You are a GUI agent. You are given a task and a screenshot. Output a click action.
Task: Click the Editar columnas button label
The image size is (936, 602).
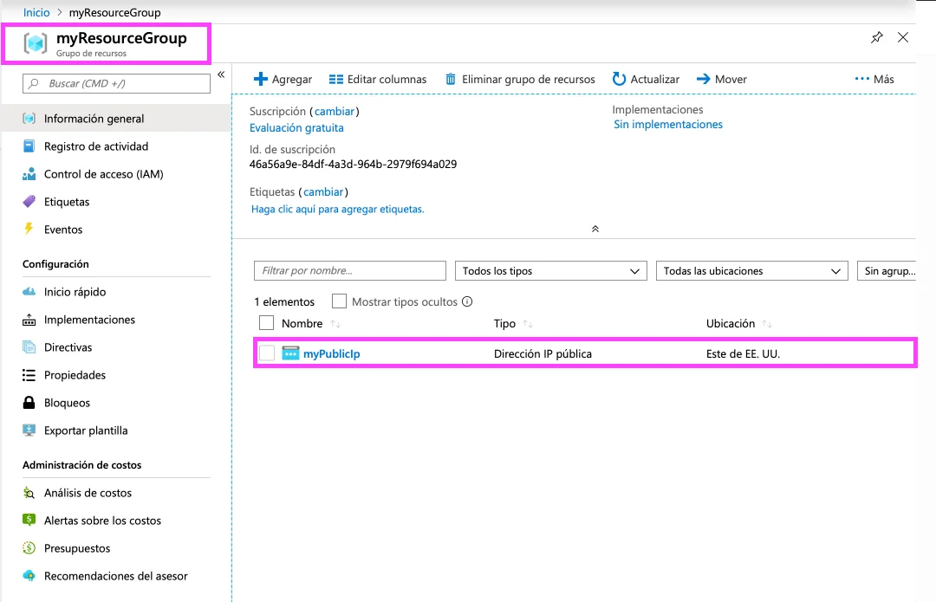(x=387, y=80)
